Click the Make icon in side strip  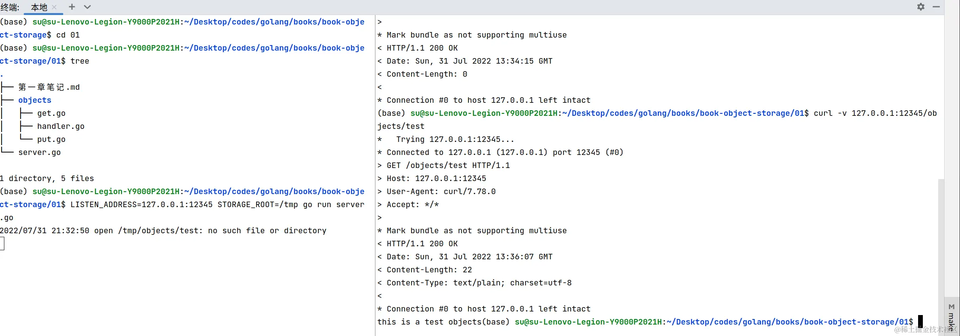951,307
